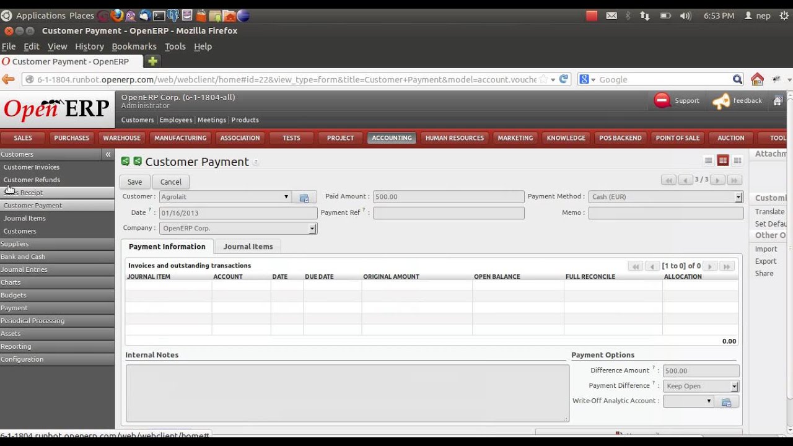Viewport: 793px width, 446px height.
Task: Reload the page with refresh icon
Action: [564, 79]
